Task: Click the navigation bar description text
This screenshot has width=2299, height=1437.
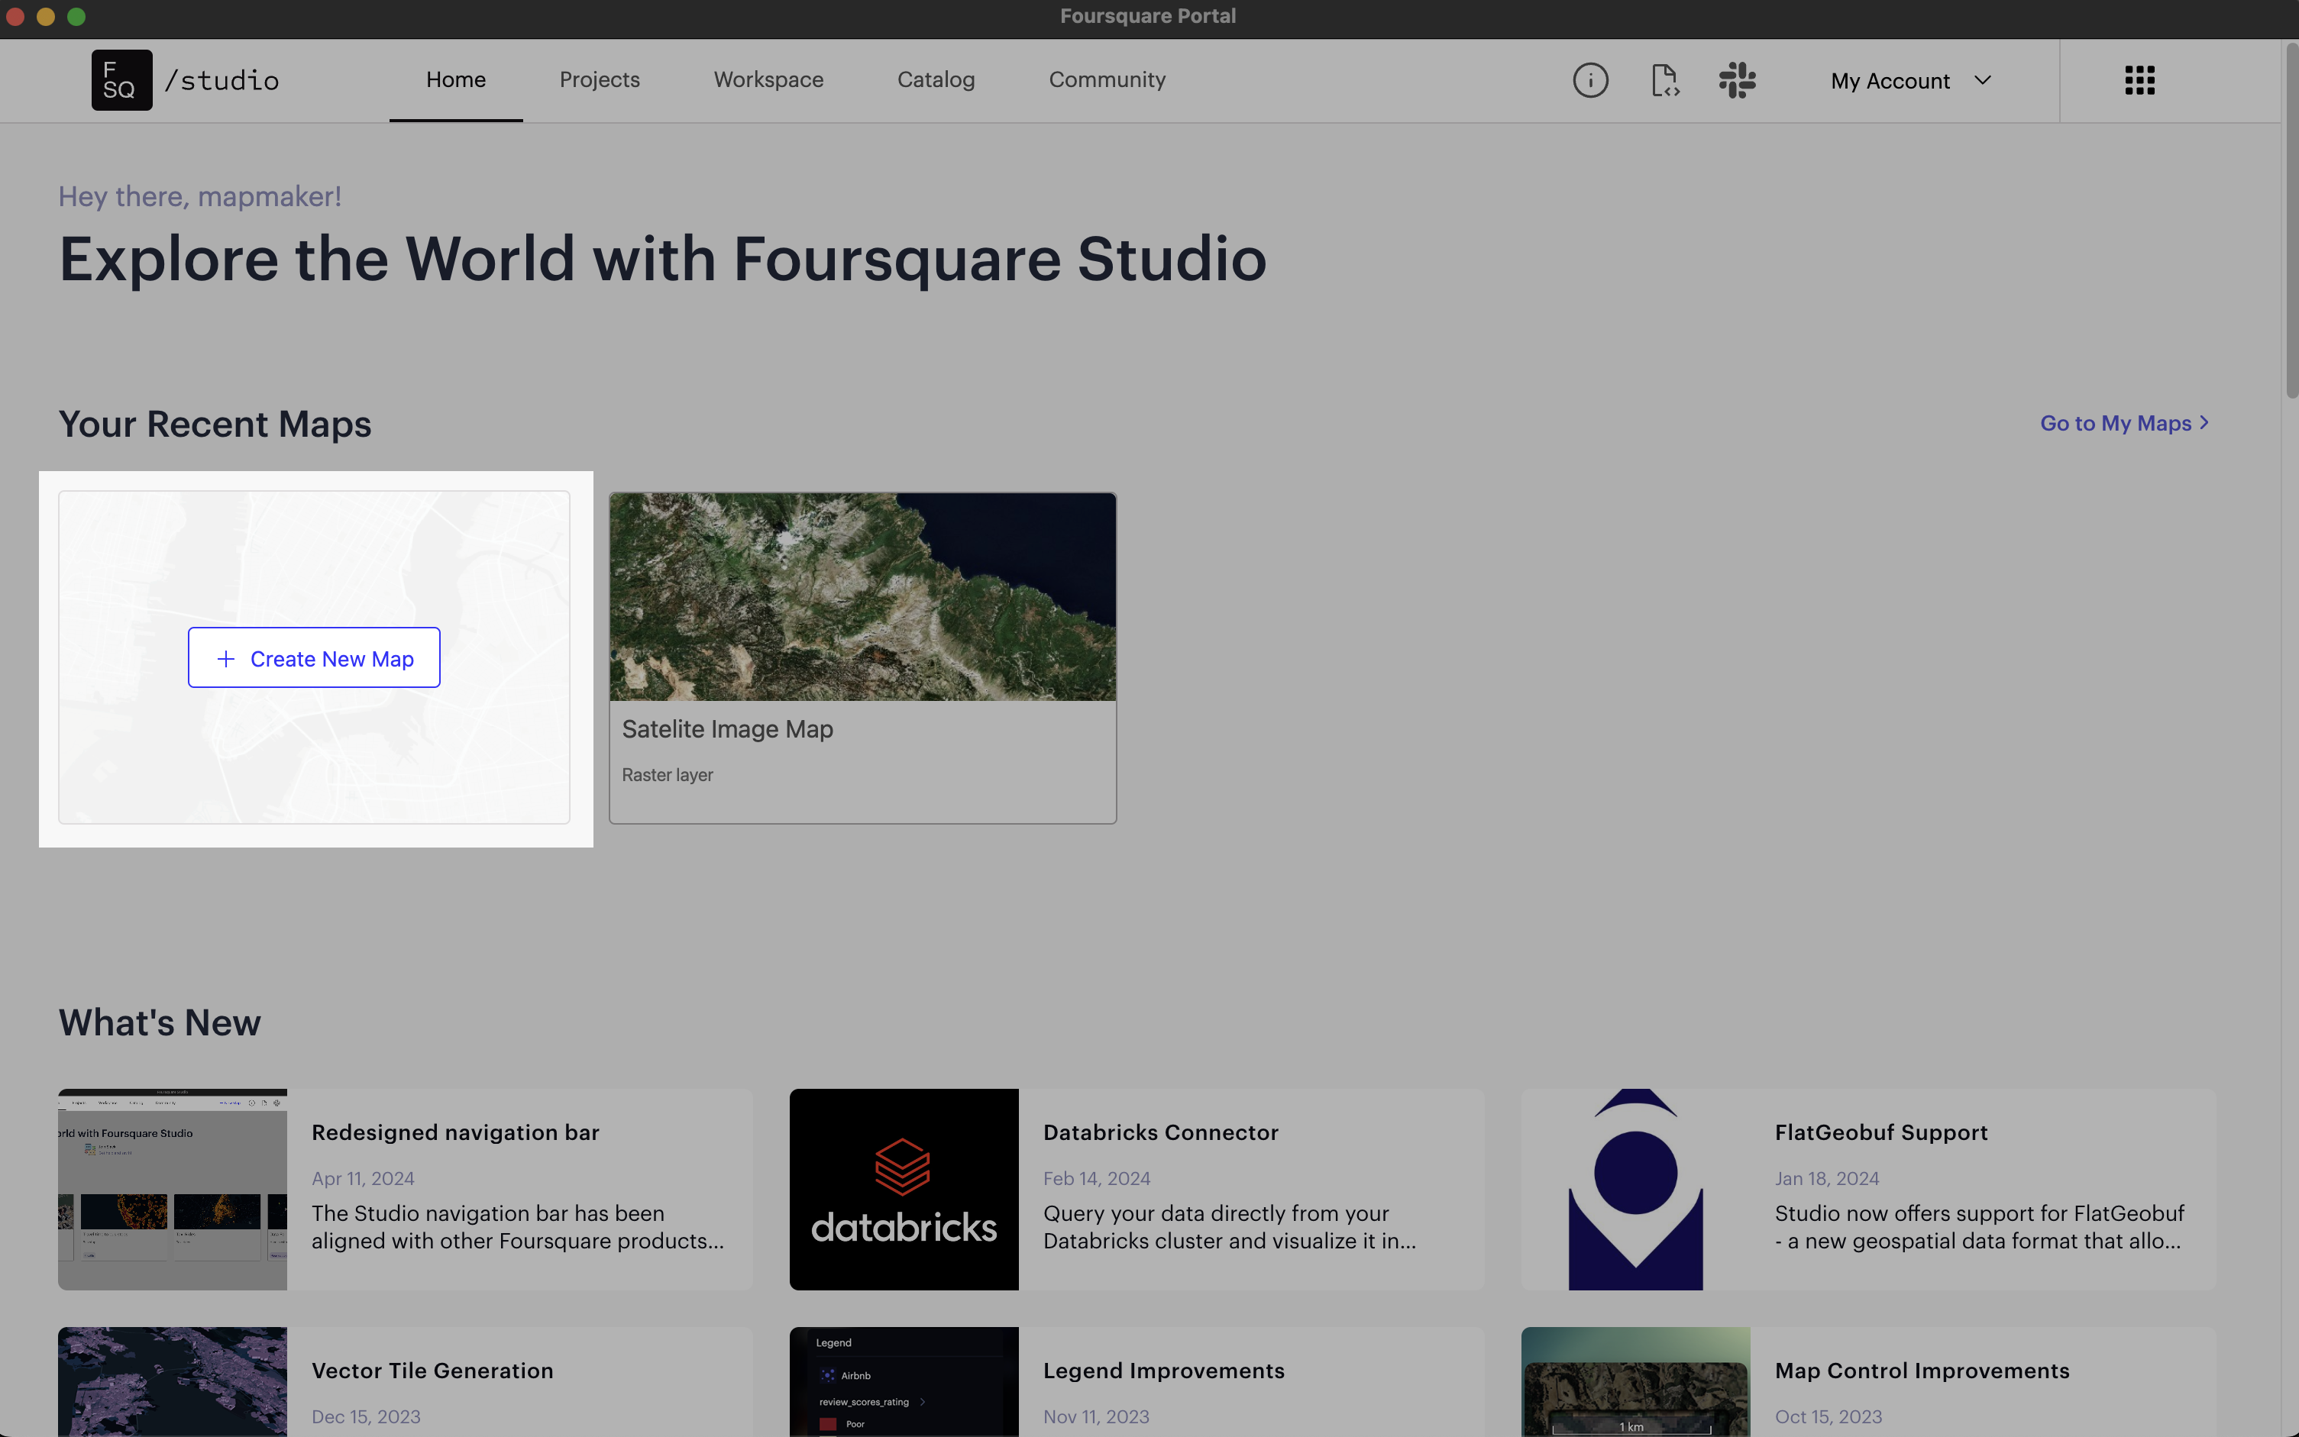Action: click(518, 1227)
